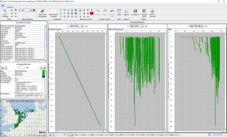227x137 pixels.
Task: Click Sauver tous les graphes
Action: (42, 13)
